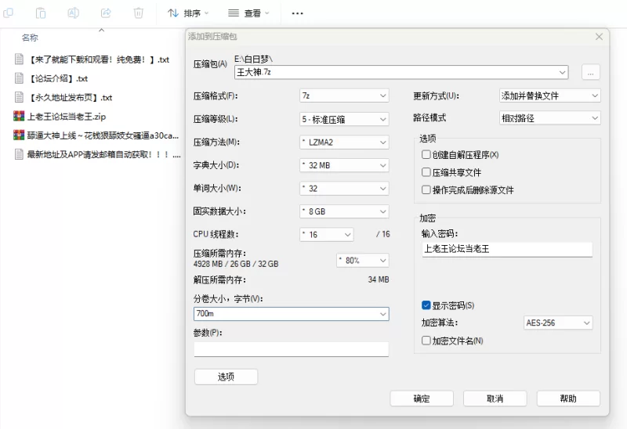Viewport: 627px width, 429px height.
Task: Click the 确定 button to confirm
Action: point(422,398)
